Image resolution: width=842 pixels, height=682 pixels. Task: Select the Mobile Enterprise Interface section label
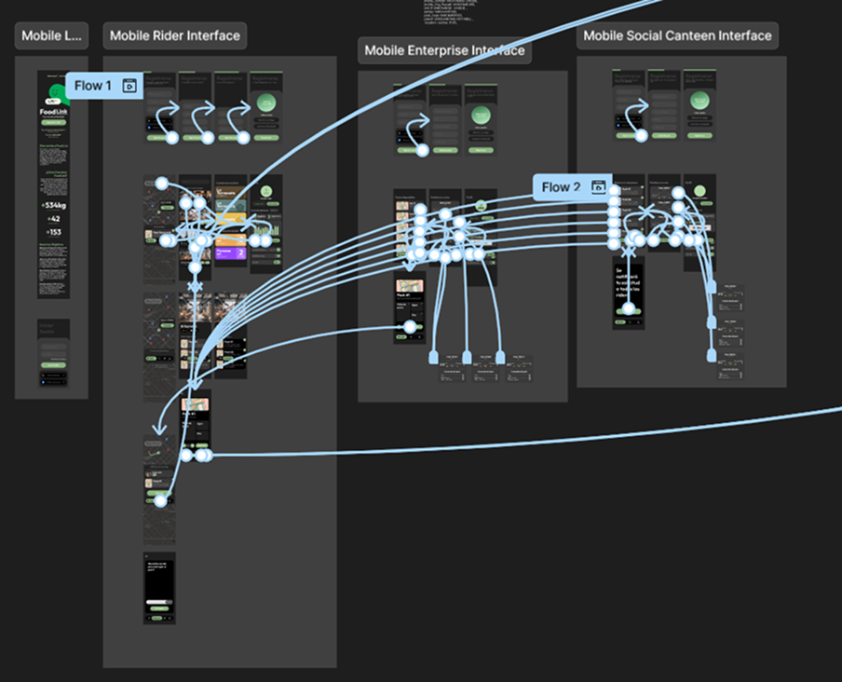pyautogui.click(x=444, y=50)
